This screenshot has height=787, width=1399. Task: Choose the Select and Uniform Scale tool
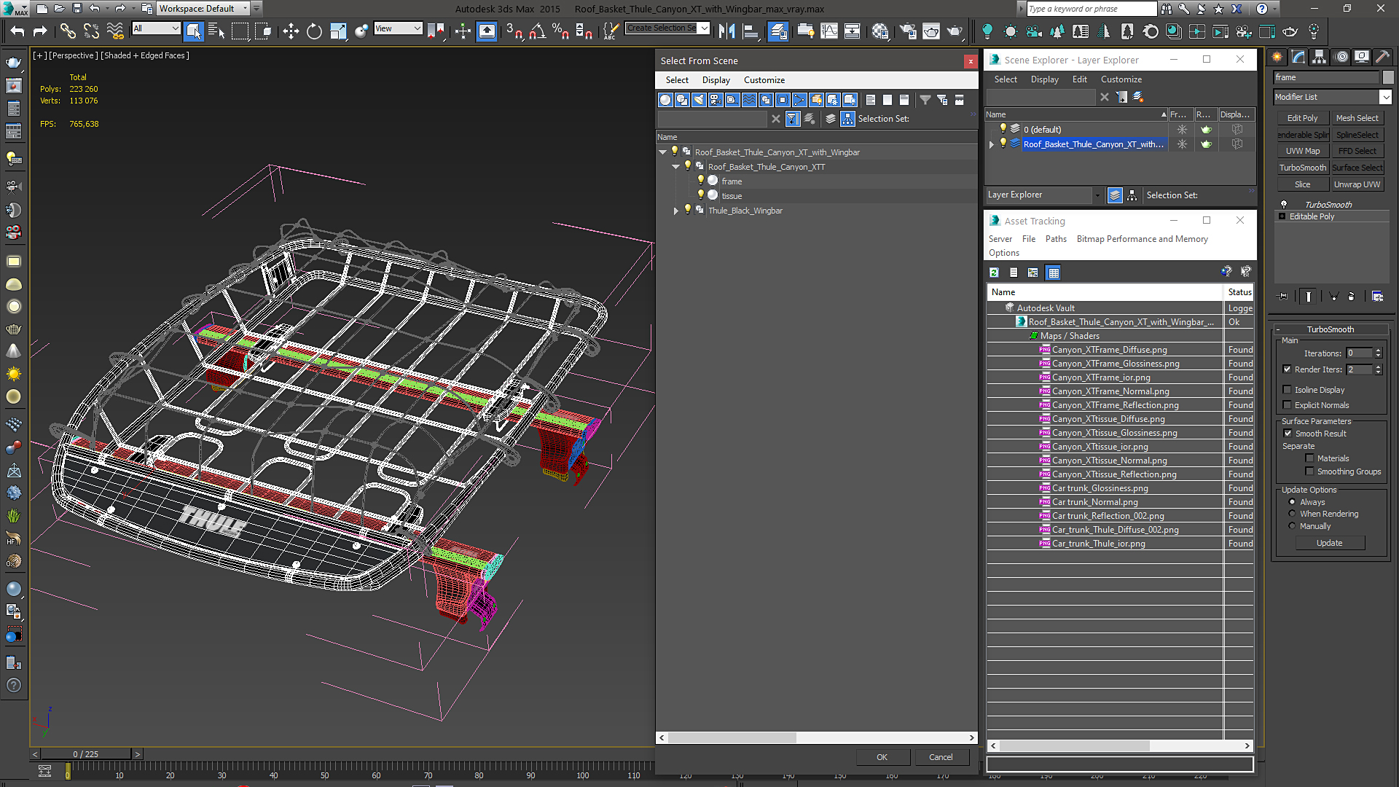[338, 31]
